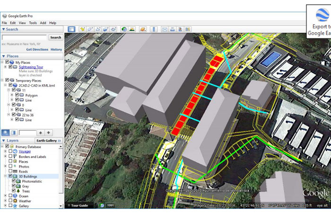Uncheck the Sightseeing Tour checkbox

[10, 67]
